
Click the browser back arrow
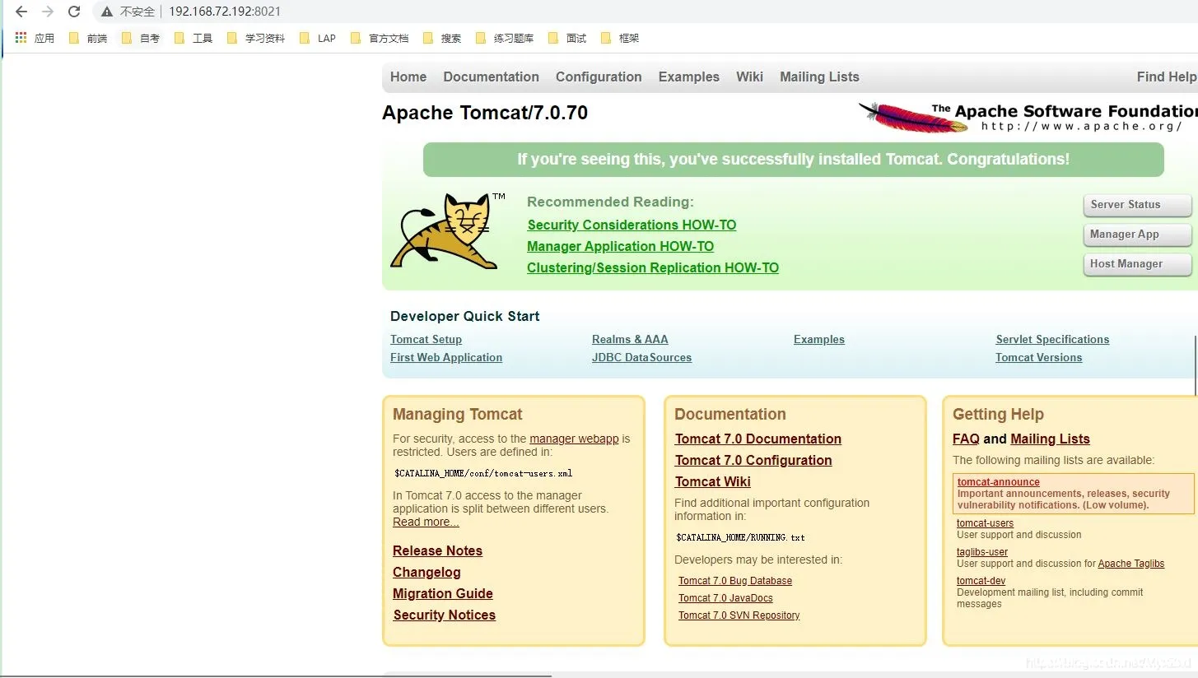click(21, 12)
